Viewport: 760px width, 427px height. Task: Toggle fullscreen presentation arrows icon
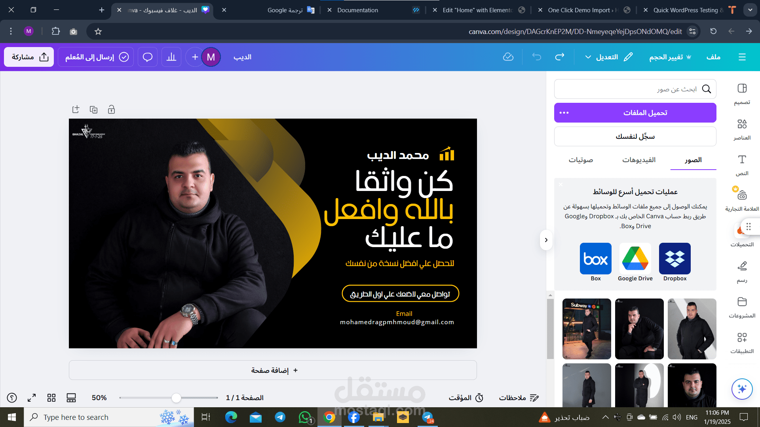click(x=32, y=398)
